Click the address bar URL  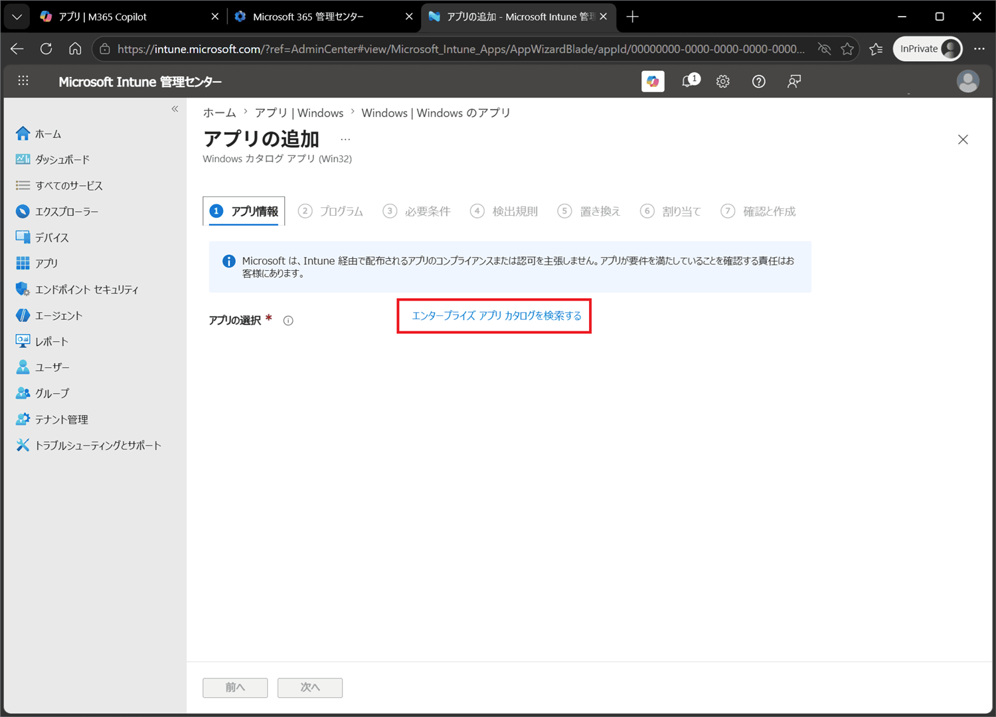461,49
